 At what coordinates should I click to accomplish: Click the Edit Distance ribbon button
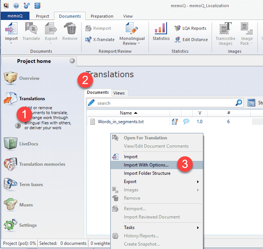(191, 40)
